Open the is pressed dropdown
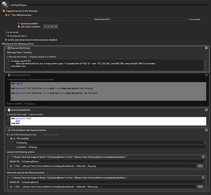Viewport: 211px width, 195px height. click(x=194, y=19)
